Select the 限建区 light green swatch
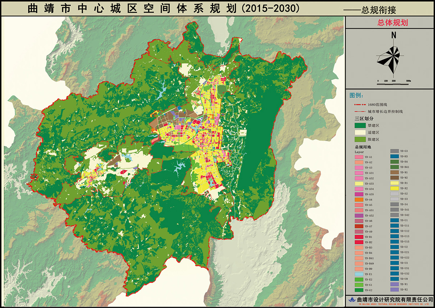 click(x=359, y=139)
